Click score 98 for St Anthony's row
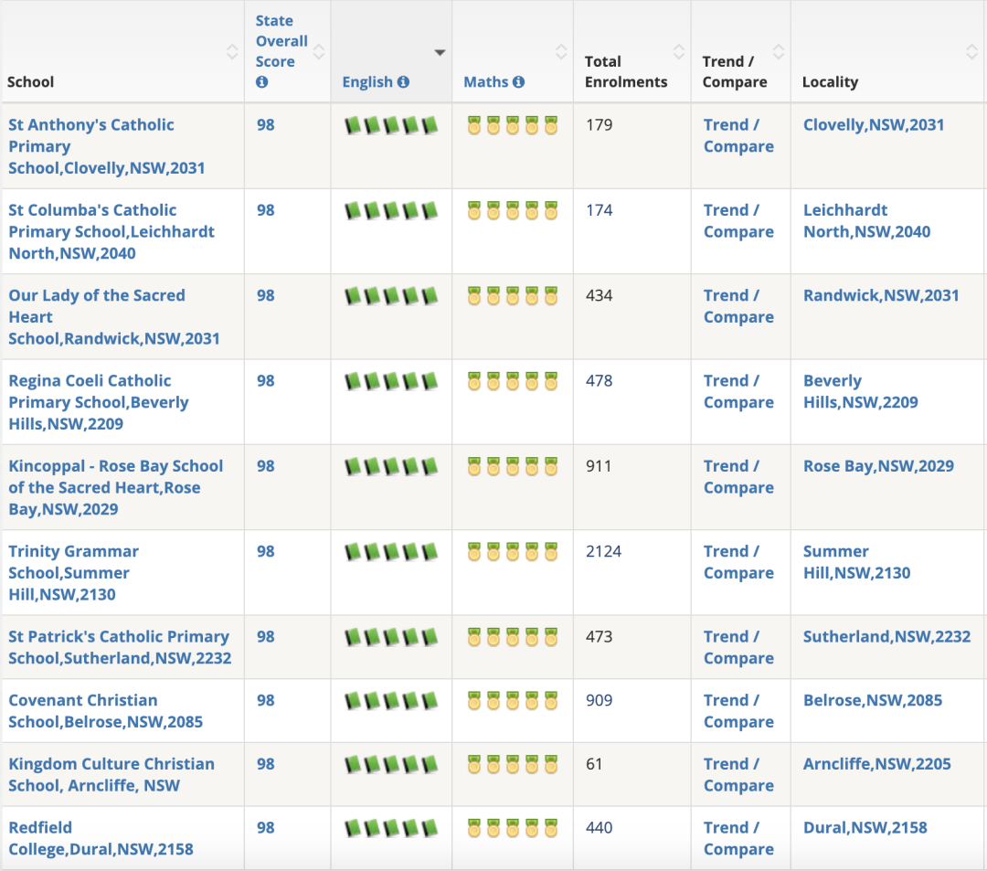The height and width of the screenshot is (871, 987). (266, 124)
